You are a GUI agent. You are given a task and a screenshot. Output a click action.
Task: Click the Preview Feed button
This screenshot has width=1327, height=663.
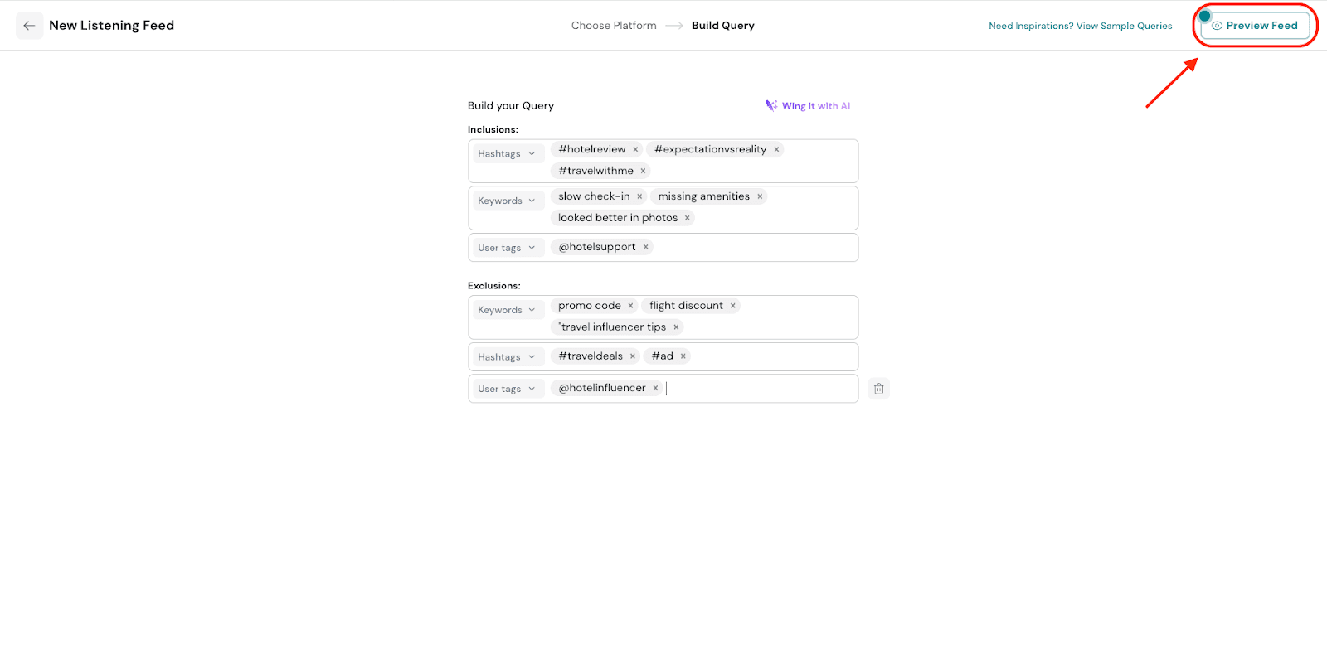pyautogui.click(x=1255, y=26)
